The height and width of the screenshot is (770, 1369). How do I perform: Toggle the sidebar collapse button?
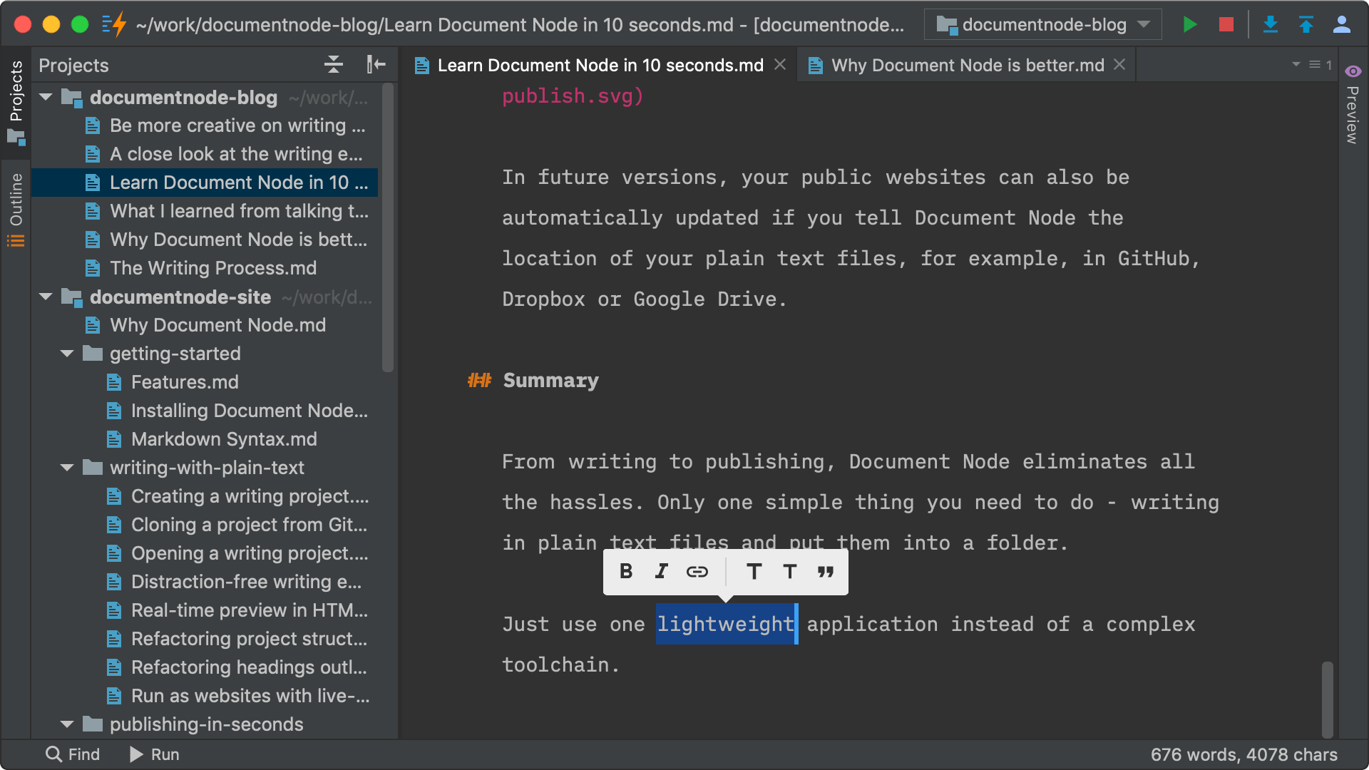click(374, 64)
